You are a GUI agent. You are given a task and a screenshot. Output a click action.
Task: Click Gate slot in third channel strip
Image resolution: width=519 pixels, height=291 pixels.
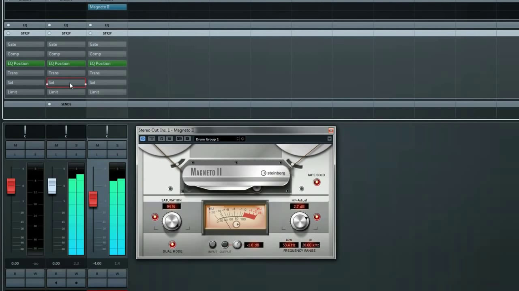tap(107, 44)
